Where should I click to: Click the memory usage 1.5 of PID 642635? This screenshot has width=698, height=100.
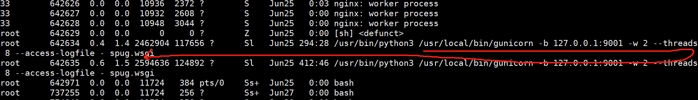[x=122, y=63]
